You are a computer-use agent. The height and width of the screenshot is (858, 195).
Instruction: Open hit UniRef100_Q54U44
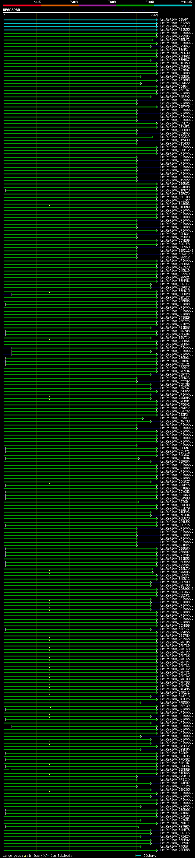[175, 87]
